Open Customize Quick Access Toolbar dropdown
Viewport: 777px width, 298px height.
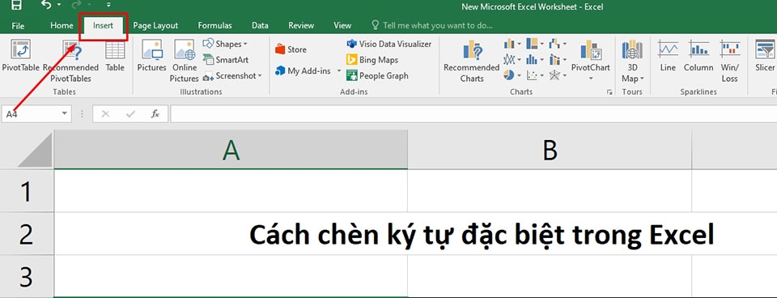pyautogui.click(x=108, y=5)
